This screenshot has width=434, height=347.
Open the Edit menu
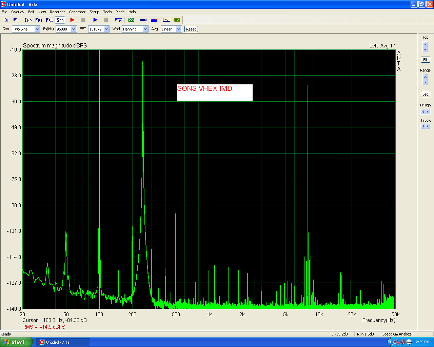(31, 12)
